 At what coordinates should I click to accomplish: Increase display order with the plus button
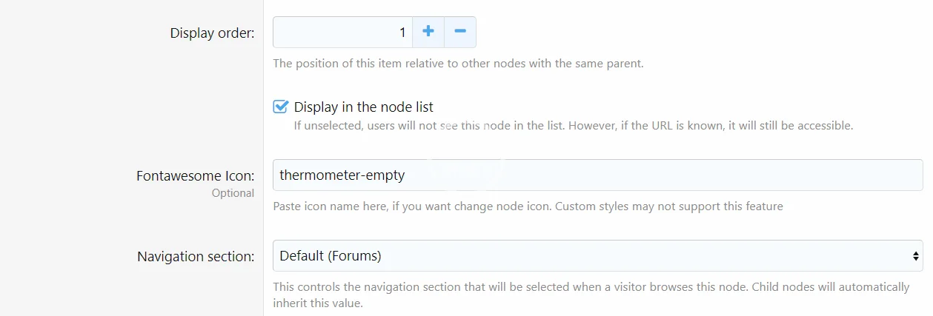pos(428,32)
